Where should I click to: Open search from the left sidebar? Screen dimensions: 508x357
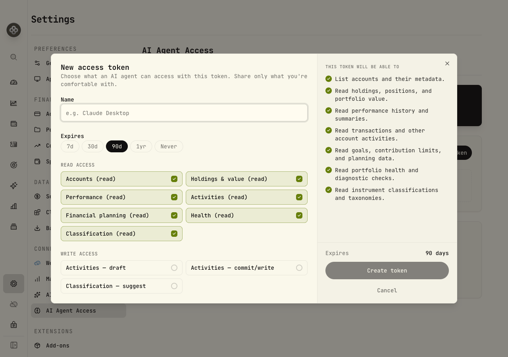(x=13, y=57)
